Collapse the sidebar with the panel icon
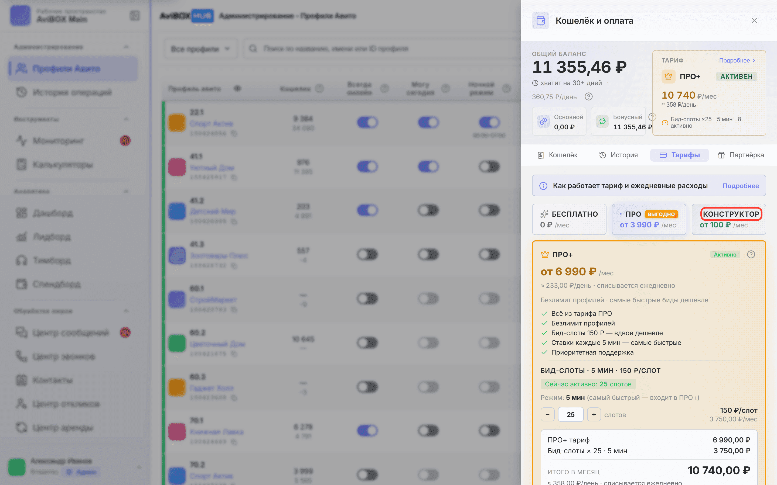This screenshot has width=777, height=485. coord(135,16)
